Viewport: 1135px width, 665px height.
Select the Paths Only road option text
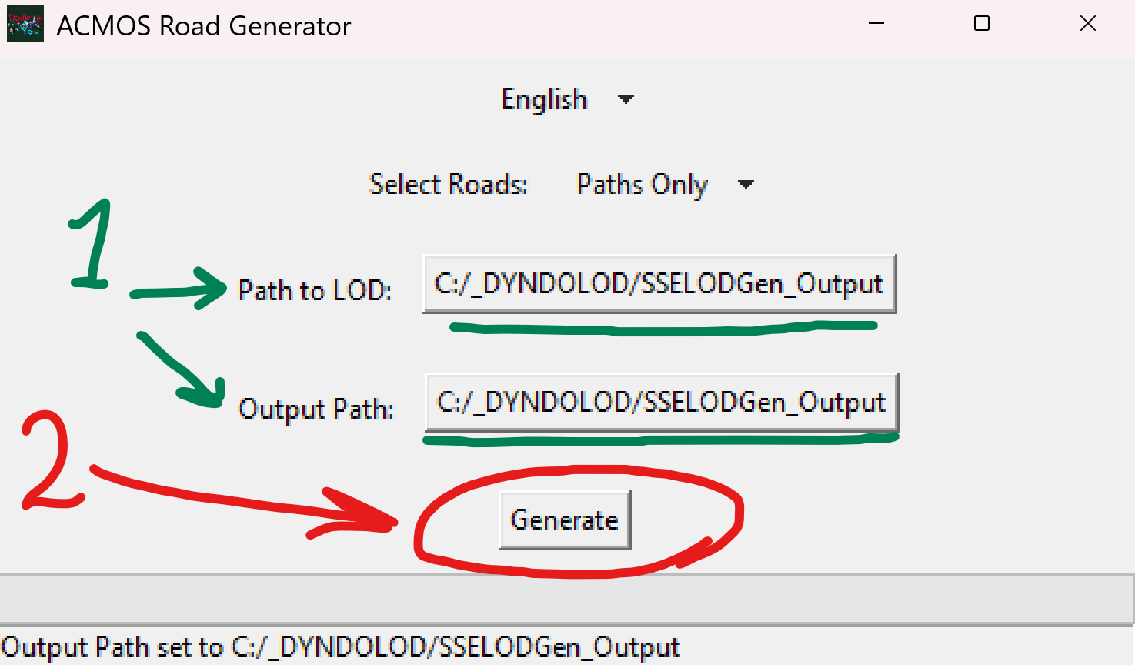pos(642,185)
